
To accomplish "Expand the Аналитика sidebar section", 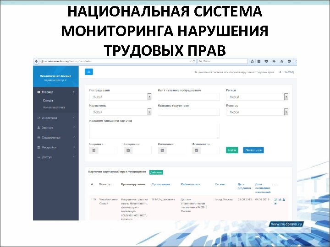I will 56,118.
